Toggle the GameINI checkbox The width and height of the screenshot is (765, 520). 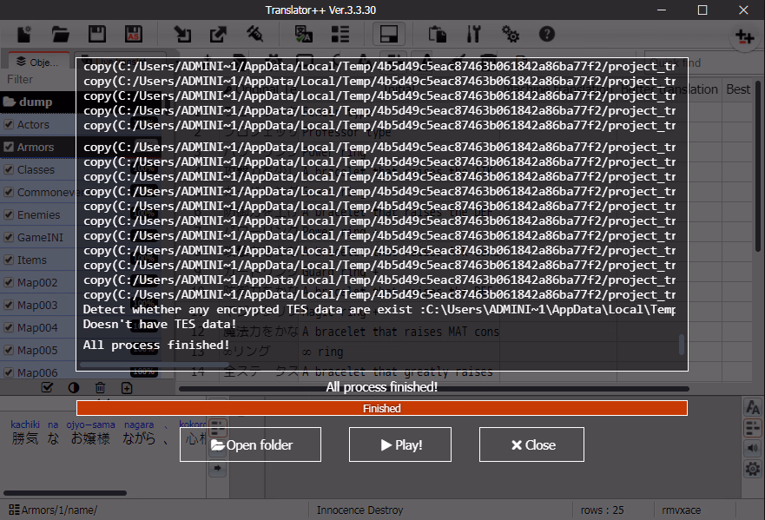point(10,237)
